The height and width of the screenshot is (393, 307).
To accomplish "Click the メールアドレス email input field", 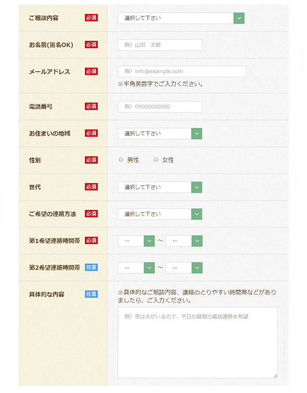I will tap(182, 71).
